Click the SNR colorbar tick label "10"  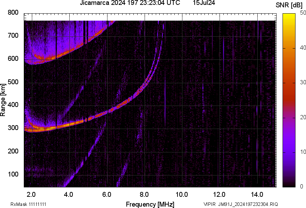click(x=303, y=152)
